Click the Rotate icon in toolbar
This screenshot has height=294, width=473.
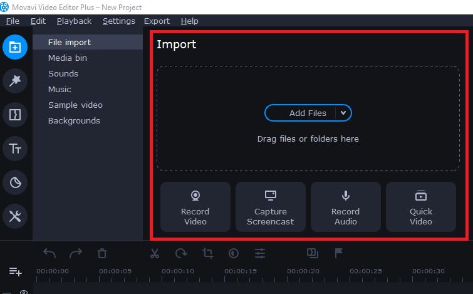click(x=181, y=253)
